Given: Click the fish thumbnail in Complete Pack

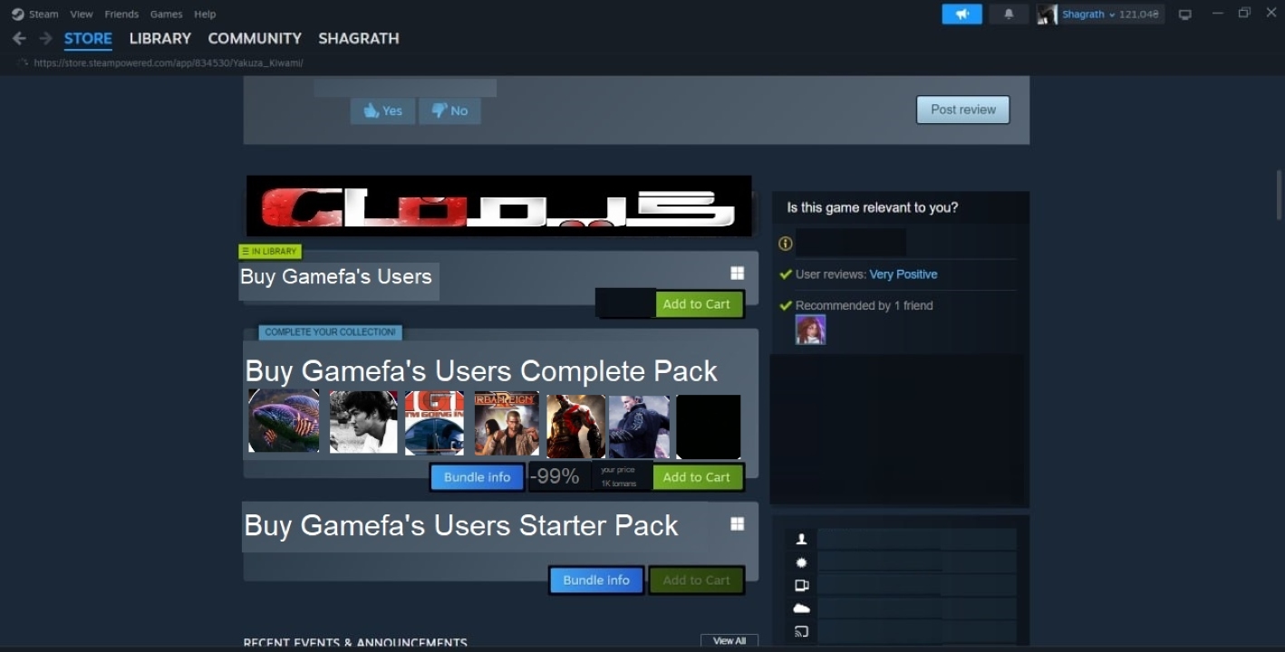Looking at the screenshot, I should (284, 420).
